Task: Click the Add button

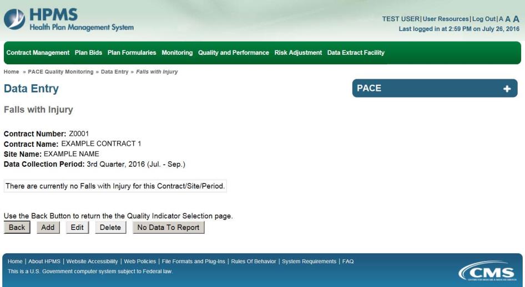Action: click(48, 227)
